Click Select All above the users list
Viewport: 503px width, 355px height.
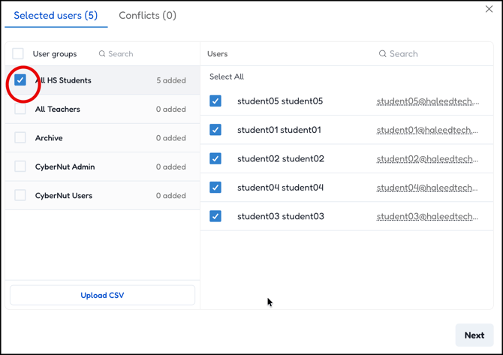point(227,77)
